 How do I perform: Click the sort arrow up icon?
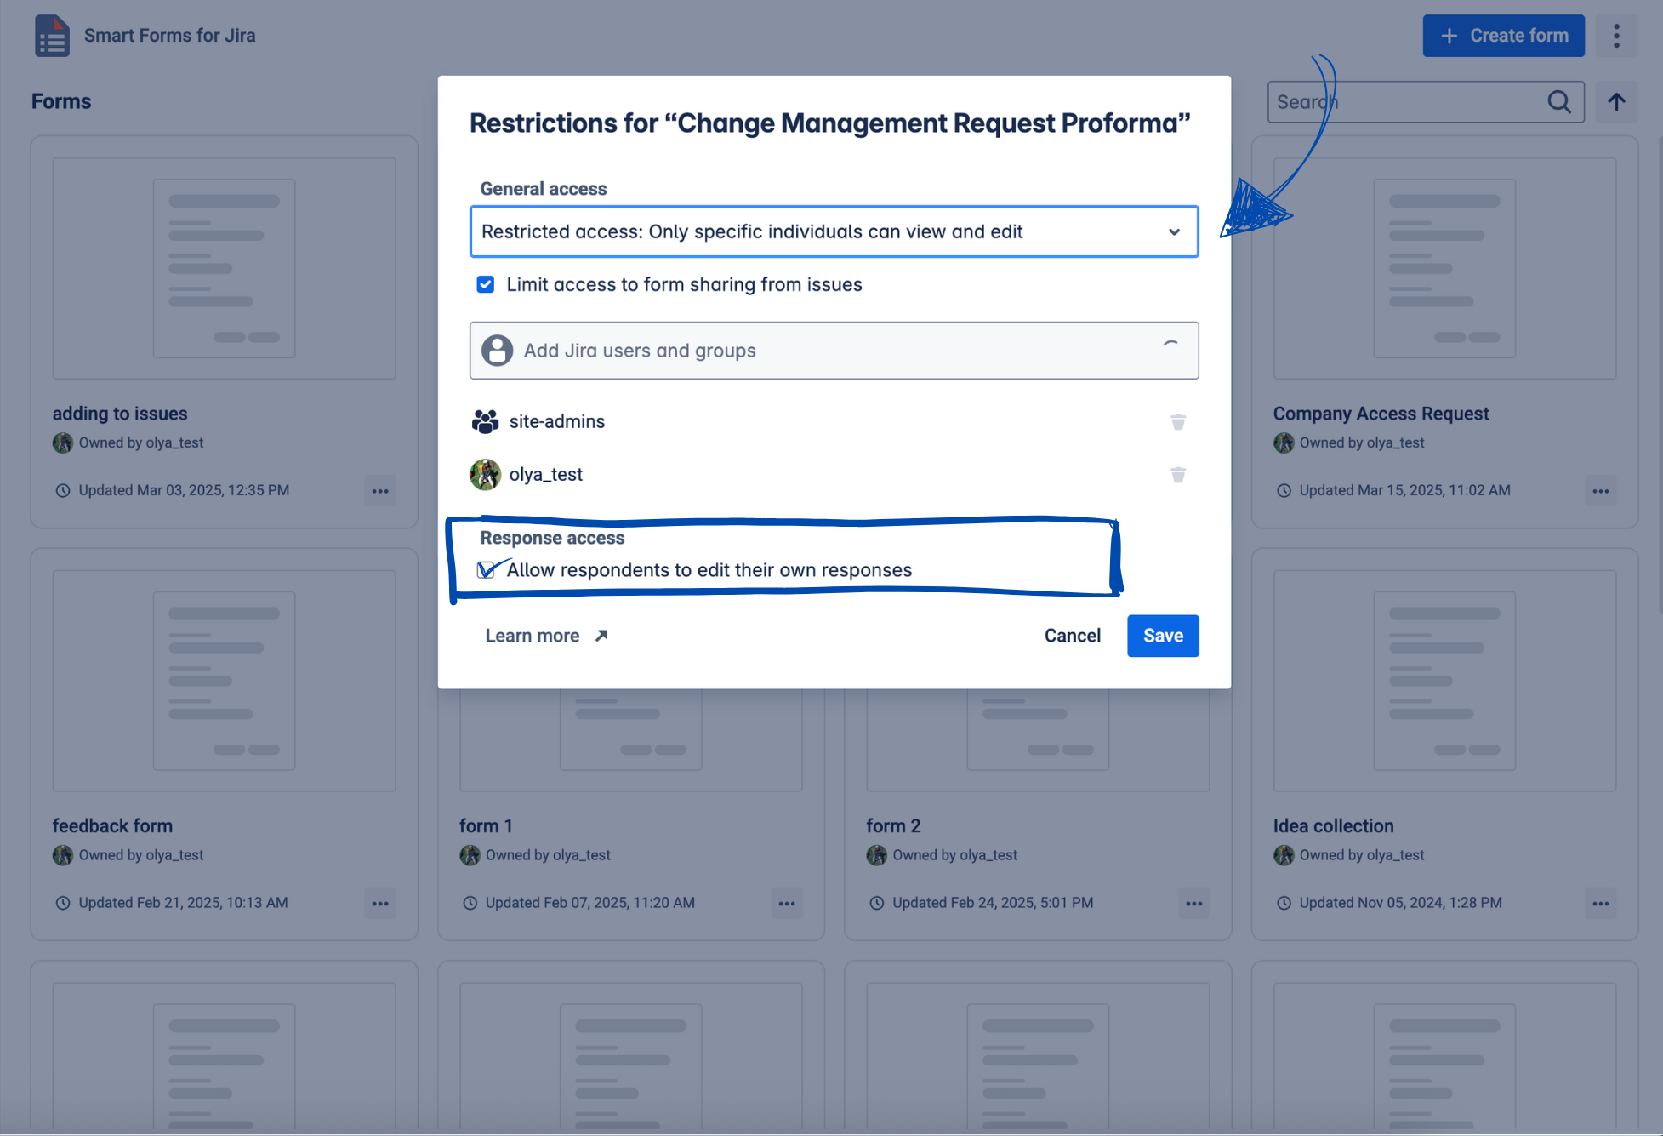[x=1616, y=102]
